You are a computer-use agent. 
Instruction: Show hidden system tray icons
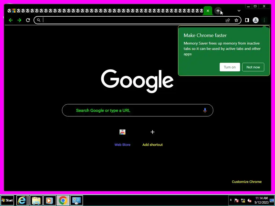coord(231,200)
